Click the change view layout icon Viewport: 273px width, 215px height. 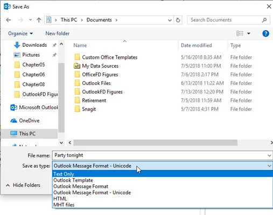[240, 33]
